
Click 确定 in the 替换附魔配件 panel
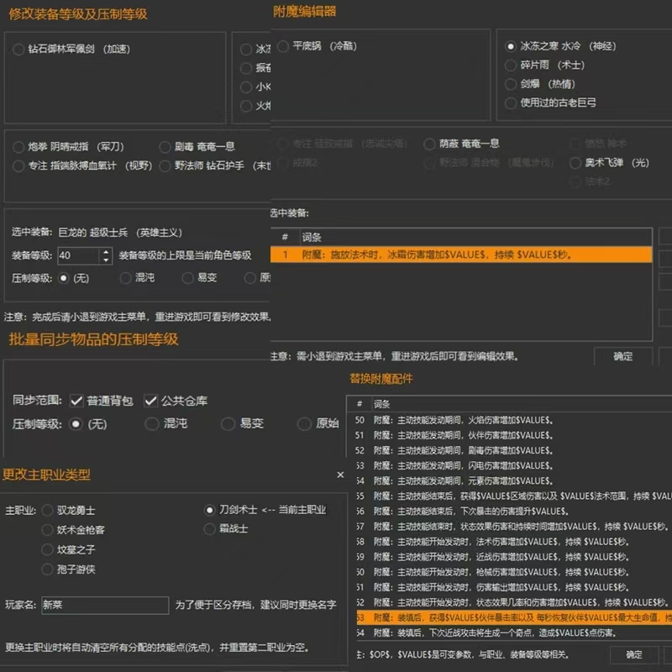point(634,655)
